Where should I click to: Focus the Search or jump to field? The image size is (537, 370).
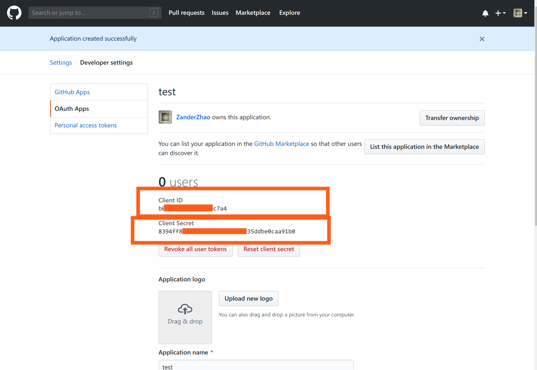click(x=95, y=13)
